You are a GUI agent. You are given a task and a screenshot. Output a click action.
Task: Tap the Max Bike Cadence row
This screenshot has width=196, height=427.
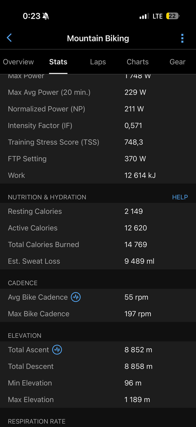pyautogui.click(x=98, y=314)
